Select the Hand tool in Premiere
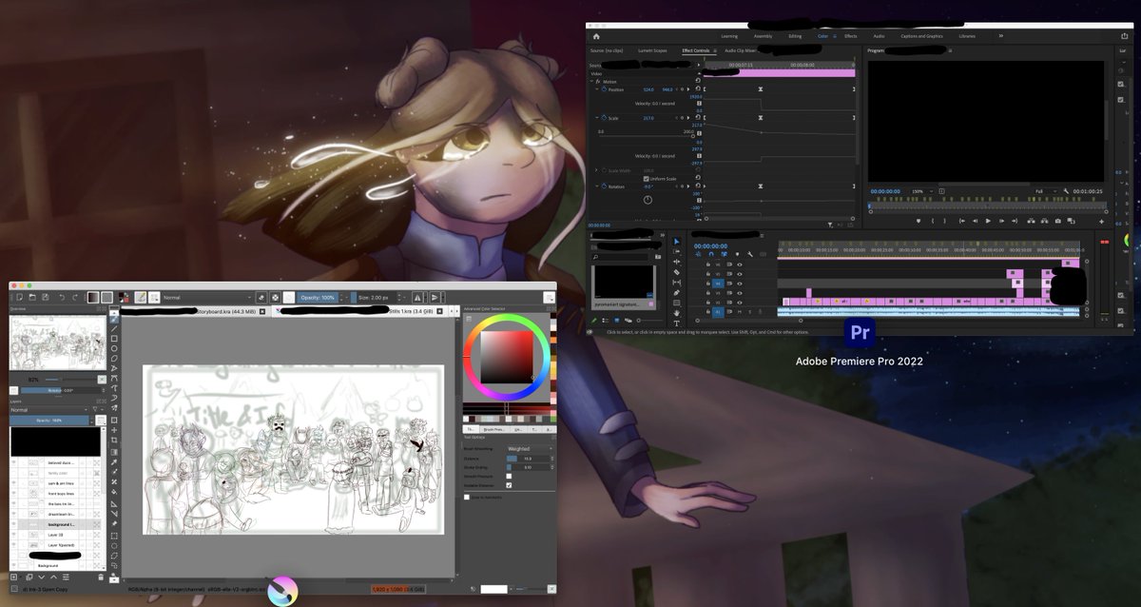1141x607 pixels. (x=676, y=312)
